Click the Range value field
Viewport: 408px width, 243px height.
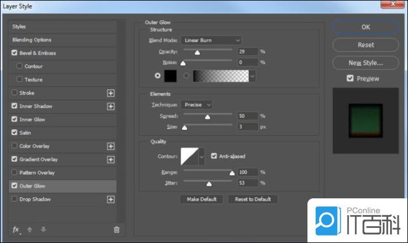coord(248,172)
